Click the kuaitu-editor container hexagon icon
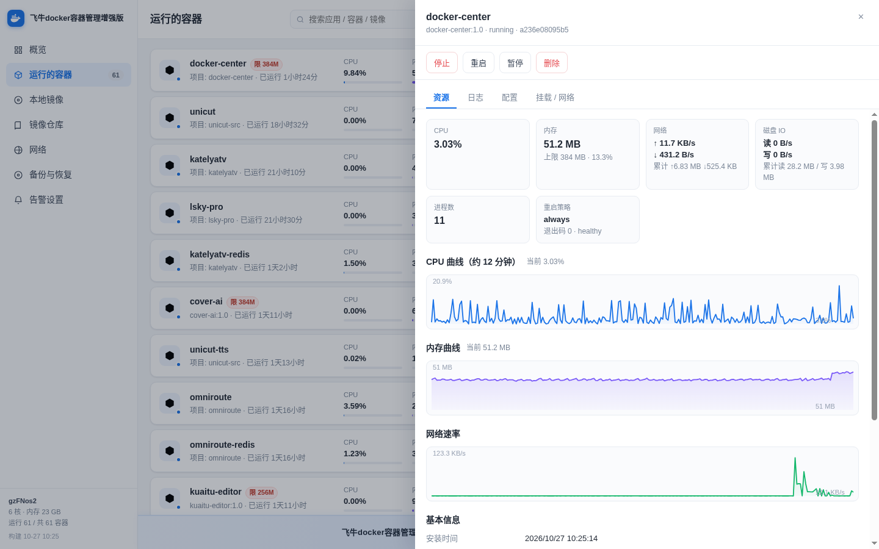The width and height of the screenshot is (879, 549). click(x=170, y=498)
